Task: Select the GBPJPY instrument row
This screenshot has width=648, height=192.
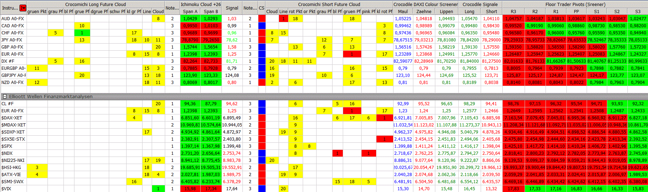Action: tap(13, 75)
